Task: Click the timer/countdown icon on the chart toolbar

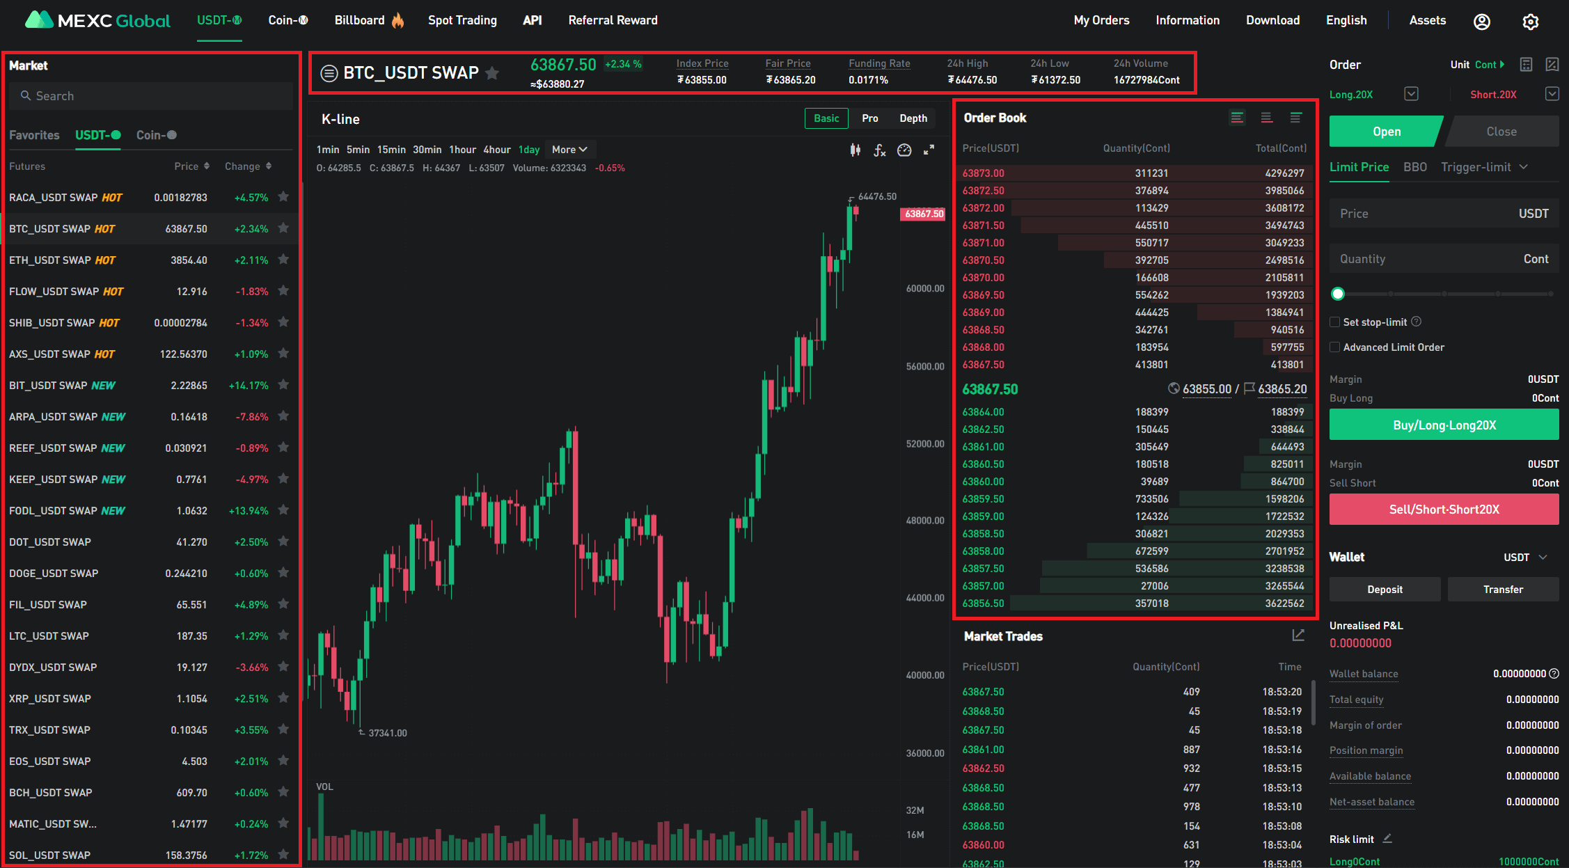Action: click(x=904, y=150)
